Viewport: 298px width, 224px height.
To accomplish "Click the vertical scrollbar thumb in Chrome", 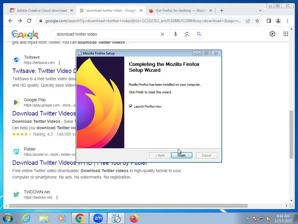I will [291, 134].
